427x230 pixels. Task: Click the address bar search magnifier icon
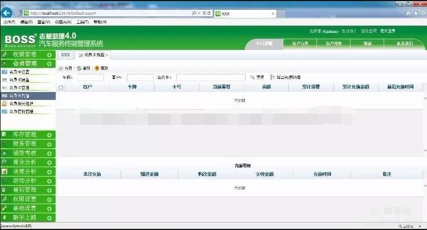click(x=194, y=13)
